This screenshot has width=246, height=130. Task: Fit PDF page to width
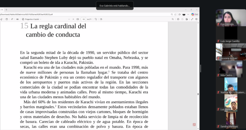[78, 19]
